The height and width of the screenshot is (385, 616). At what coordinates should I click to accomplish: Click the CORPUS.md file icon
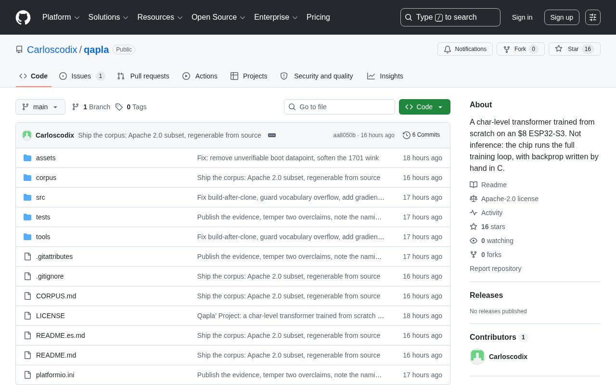[27, 296]
